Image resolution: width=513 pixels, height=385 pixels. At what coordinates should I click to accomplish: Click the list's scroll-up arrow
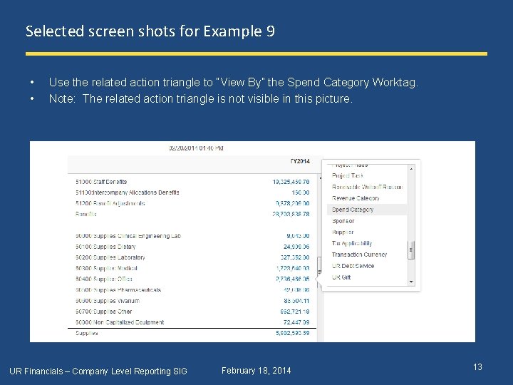pyautogui.click(x=411, y=168)
